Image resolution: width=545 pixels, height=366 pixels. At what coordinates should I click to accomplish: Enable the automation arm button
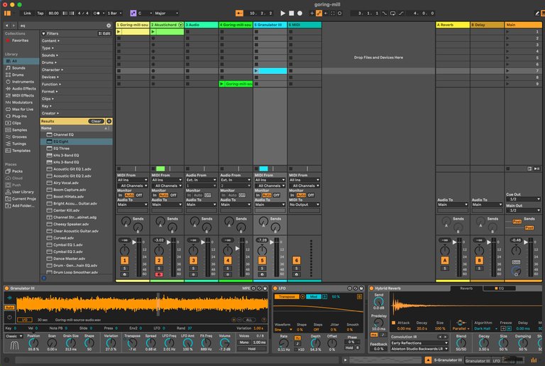point(319,14)
